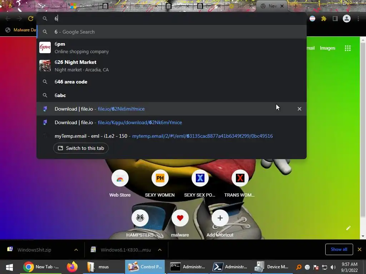Open the Administrator PowerShell taskbar item
Screen dimensions: 366x274
(x=230, y=267)
